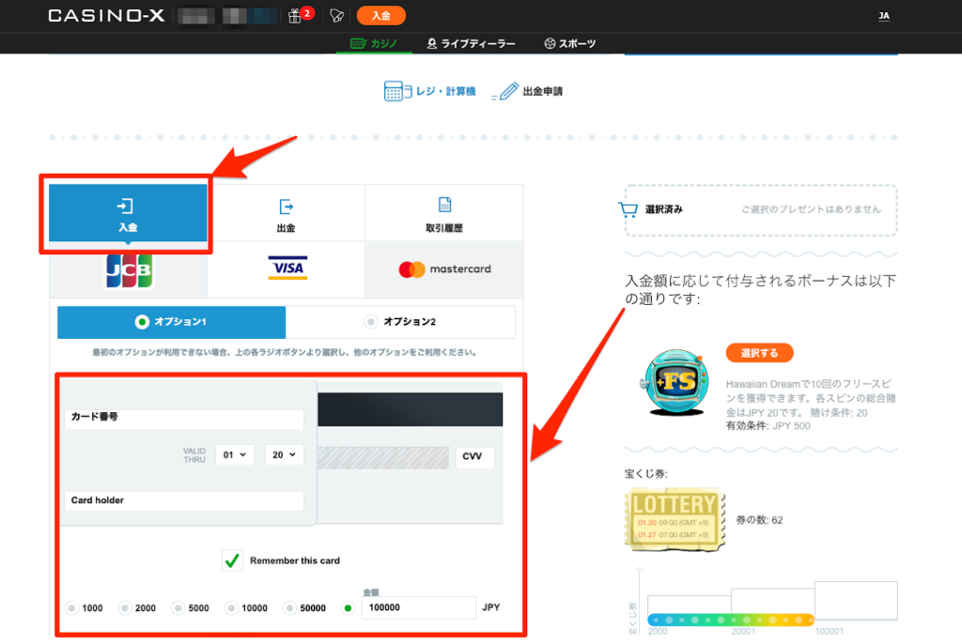Select the 50000 amount radio button
962x643 pixels.
pos(289,608)
